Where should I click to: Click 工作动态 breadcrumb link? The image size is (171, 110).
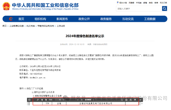pos(61,26)
